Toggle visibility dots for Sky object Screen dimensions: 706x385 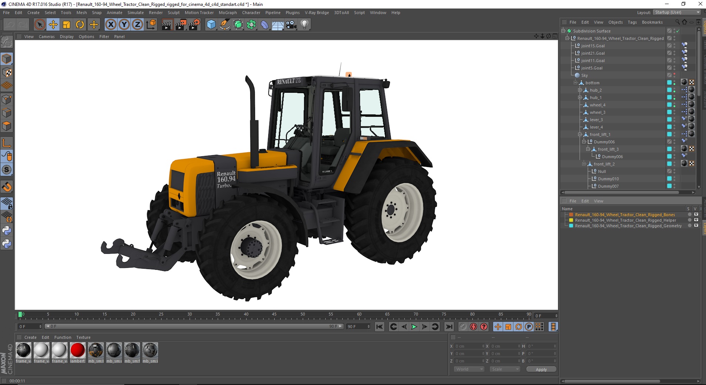(x=675, y=75)
